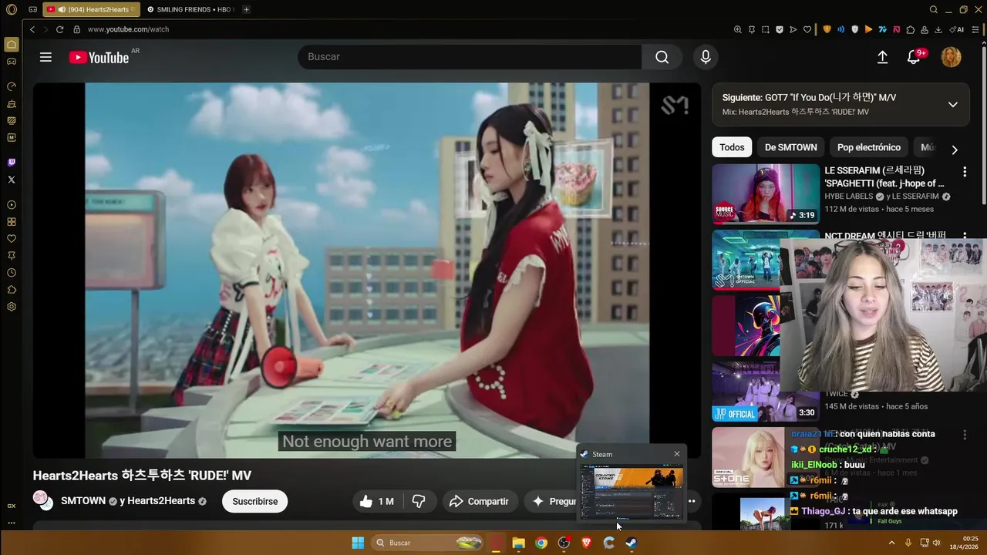Open Opera downloads arrow icon
Viewport: 987px width, 555px height.
tap(938, 29)
